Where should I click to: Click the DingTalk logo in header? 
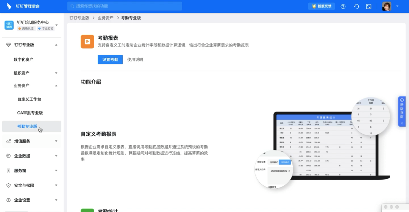coord(9,6)
